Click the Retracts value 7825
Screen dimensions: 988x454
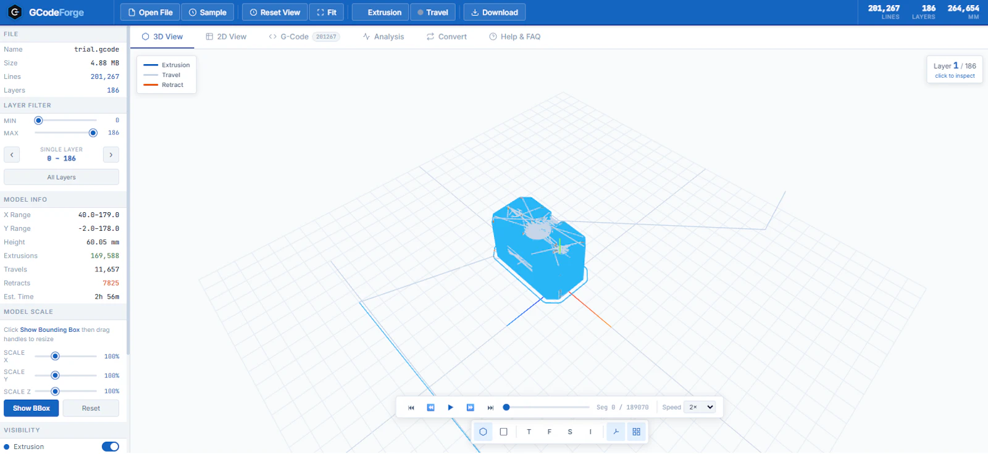(x=111, y=283)
